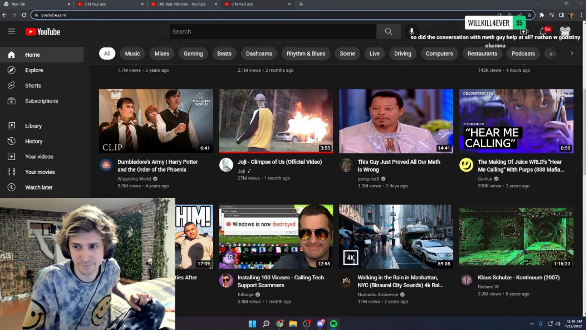Click Installing 100 Viruses video title

click(280, 281)
